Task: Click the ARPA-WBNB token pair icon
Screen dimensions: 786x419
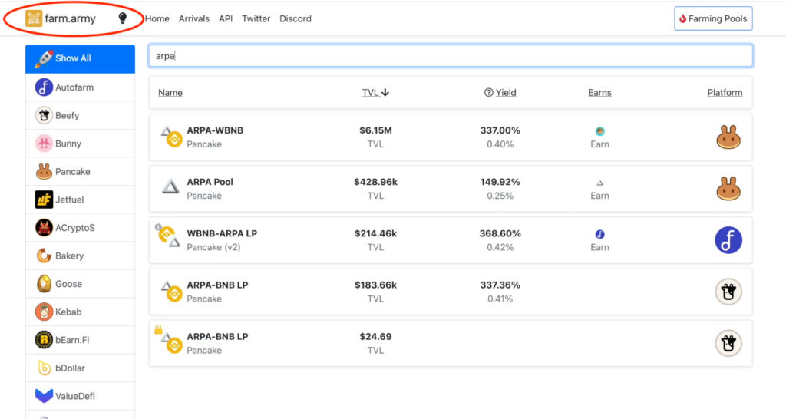Action: pyautogui.click(x=171, y=137)
